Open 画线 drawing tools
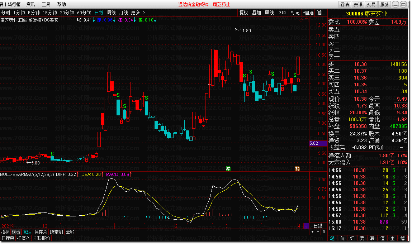 click(x=269, y=13)
